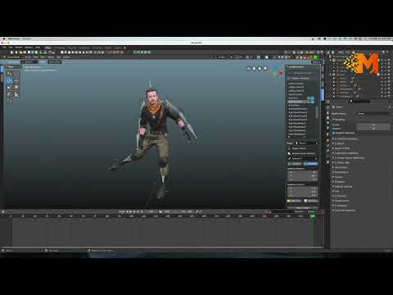Enable the Ambient Occlusion checkbox
The width and height of the screenshot is (393, 295).
click(337, 138)
